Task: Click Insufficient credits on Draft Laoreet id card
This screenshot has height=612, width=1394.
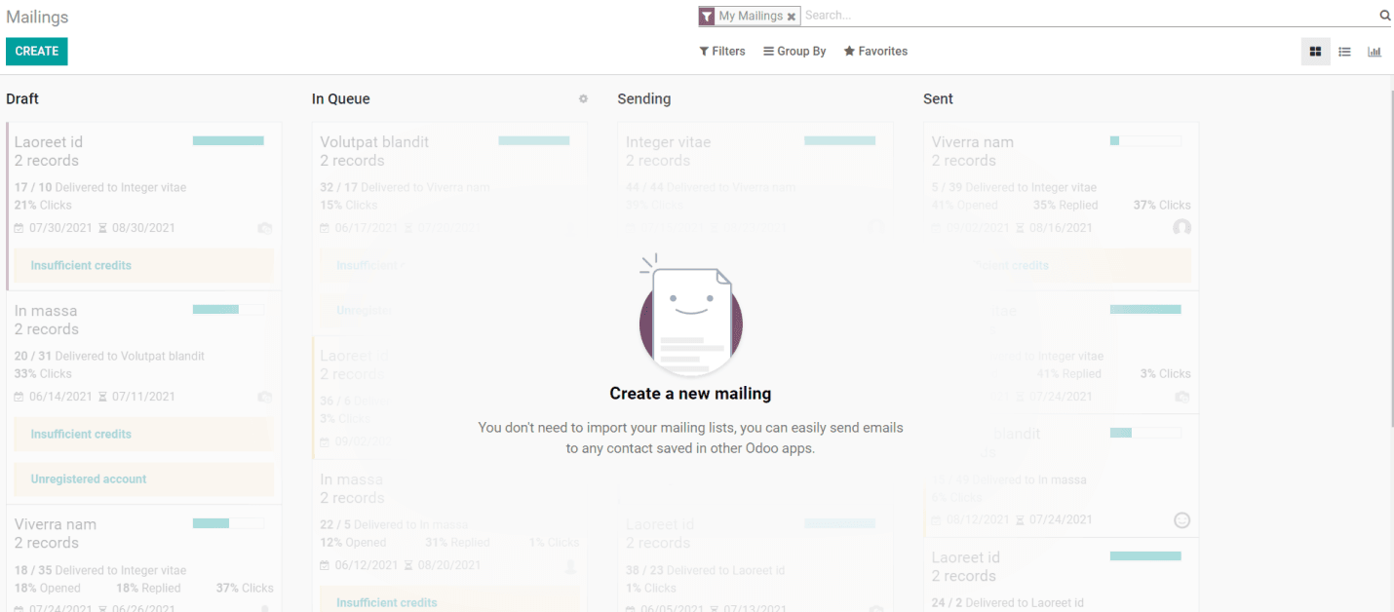Action: click(143, 265)
